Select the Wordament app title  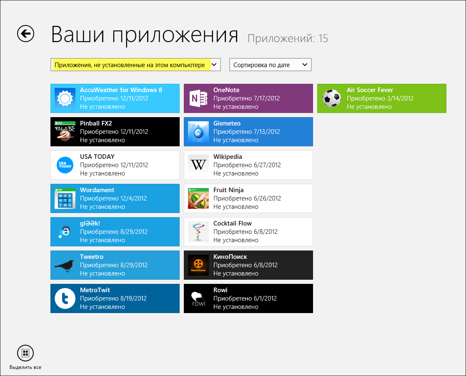point(97,190)
